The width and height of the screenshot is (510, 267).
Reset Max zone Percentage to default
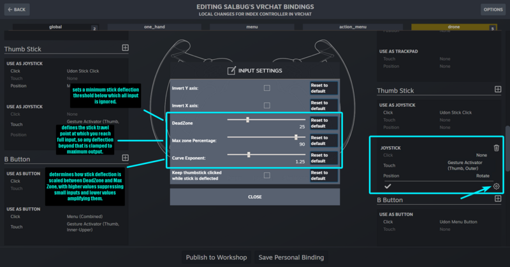(x=324, y=140)
